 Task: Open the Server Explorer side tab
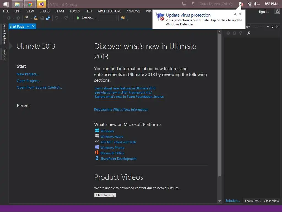coord(4,34)
